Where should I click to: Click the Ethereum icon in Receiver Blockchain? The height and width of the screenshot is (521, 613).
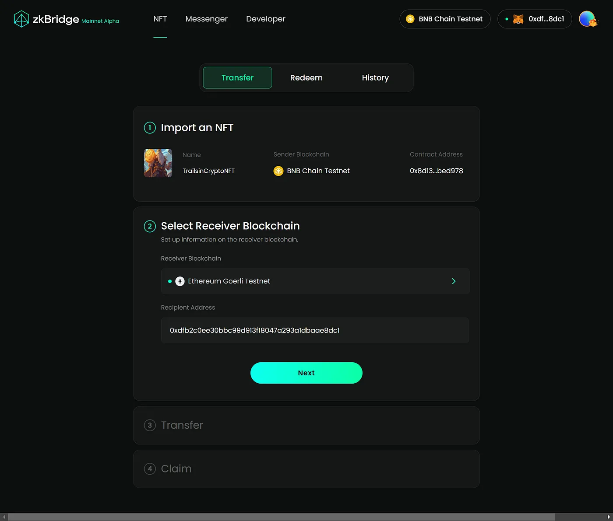180,281
